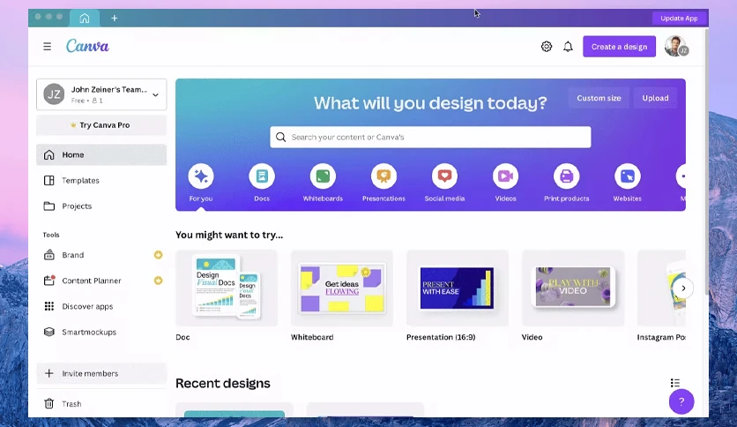Expand the John Zeiner's Team switcher
Viewport: 737px width, 427px height.
coord(101,94)
